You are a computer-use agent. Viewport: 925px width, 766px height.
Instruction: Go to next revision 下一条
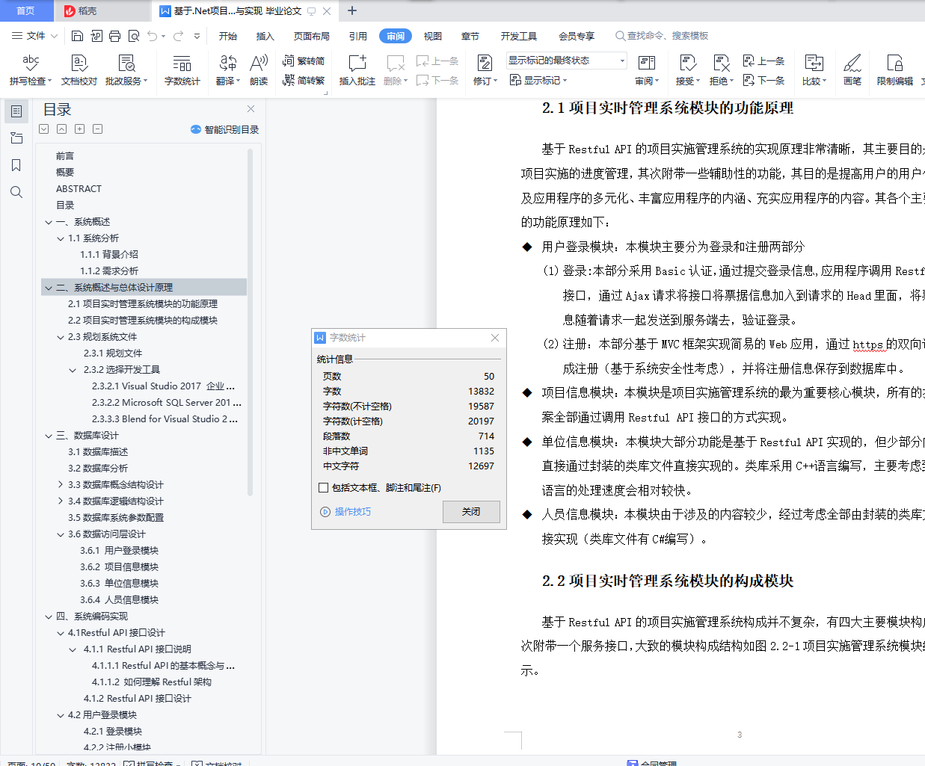(763, 80)
